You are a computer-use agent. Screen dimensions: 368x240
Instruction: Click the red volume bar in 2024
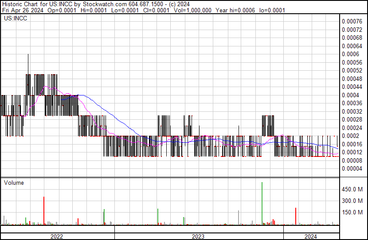click(296, 217)
